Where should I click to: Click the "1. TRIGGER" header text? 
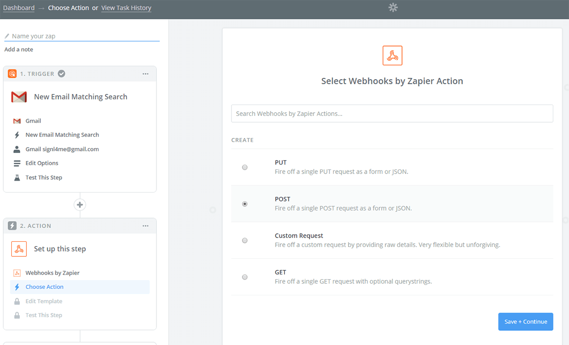pos(37,74)
